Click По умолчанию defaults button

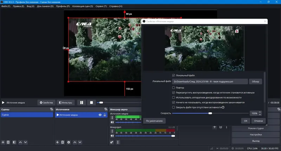pos(154,121)
